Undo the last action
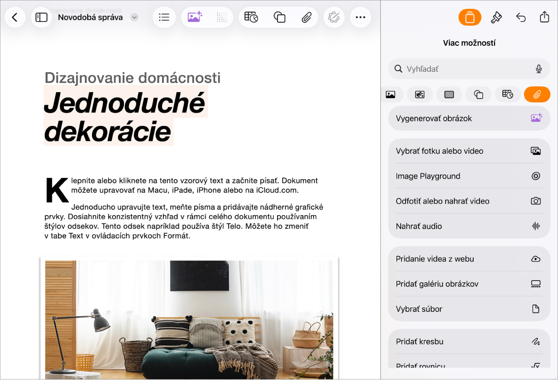 coord(520,17)
